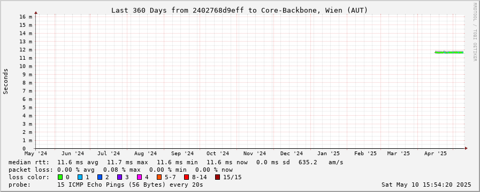
Task: Click the blue loss color 2 swatch
Action: [100, 177]
